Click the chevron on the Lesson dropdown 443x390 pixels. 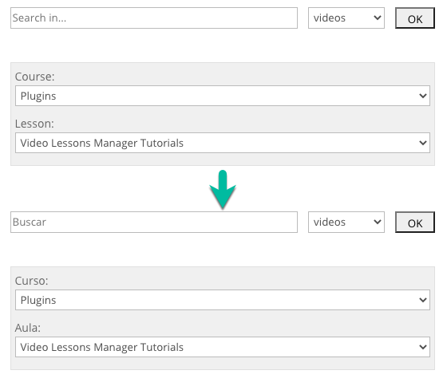(423, 143)
